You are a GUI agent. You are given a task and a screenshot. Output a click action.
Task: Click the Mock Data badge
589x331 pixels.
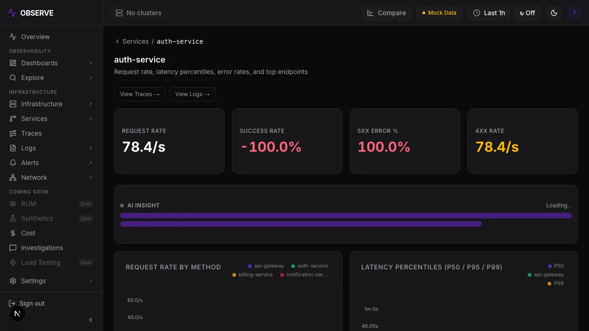[x=439, y=13]
